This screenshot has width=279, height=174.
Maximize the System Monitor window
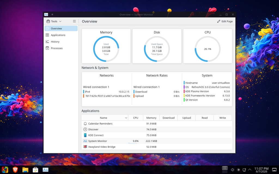pyautogui.click(x=226, y=15)
